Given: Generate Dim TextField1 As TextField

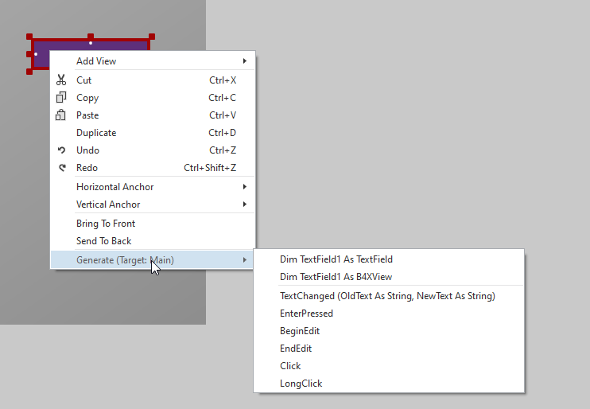Looking at the screenshot, I should point(336,259).
